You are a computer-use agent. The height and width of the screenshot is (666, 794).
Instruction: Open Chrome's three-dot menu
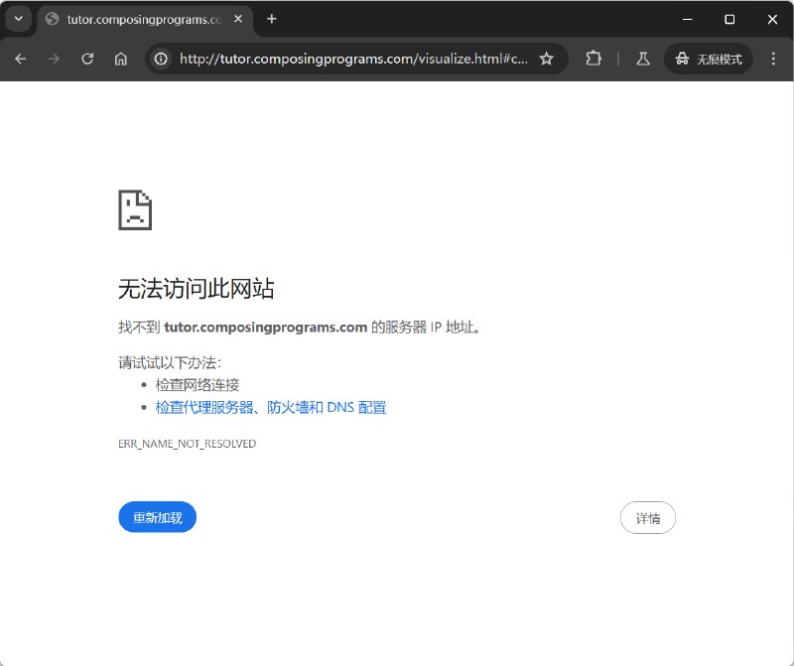coord(773,59)
